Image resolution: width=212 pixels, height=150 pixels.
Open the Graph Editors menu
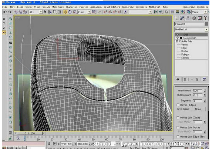click(112, 7)
